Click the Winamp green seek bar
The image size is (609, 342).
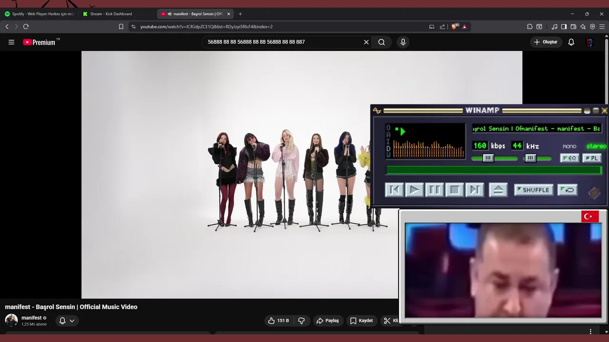(494, 170)
